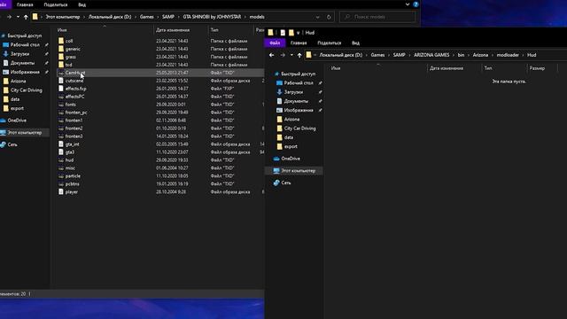Refresh the models folder view

pos(329,17)
